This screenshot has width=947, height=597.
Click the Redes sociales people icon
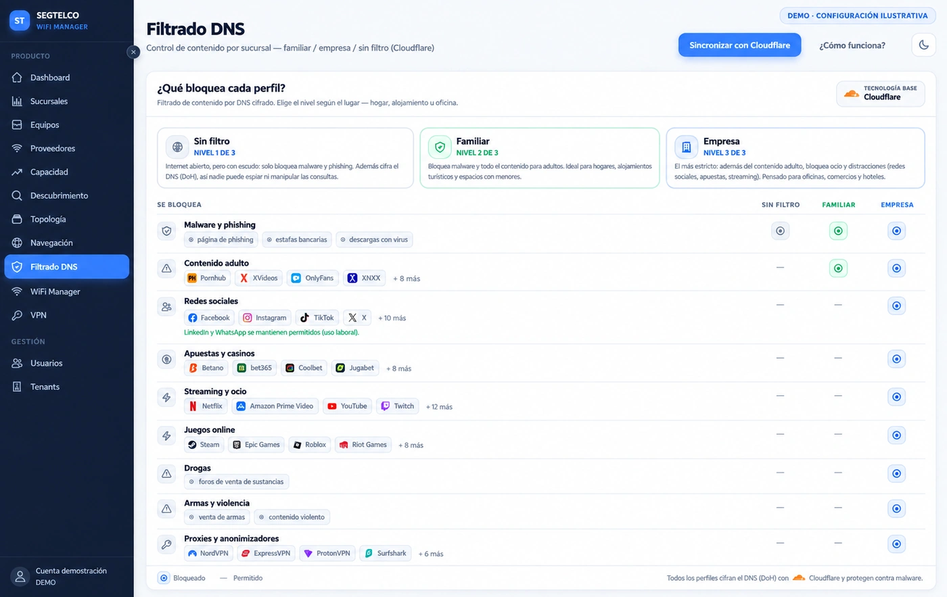pyautogui.click(x=166, y=307)
